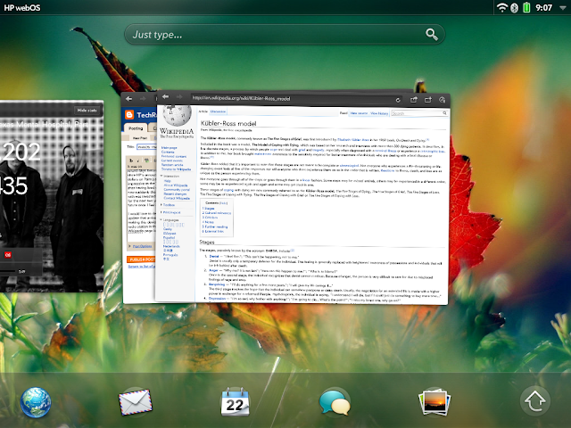571x428 pixels.
Task: Tap the share icon in Wikipedia browser toolbar
Action: pyautogui.click(x=414, y=100)
